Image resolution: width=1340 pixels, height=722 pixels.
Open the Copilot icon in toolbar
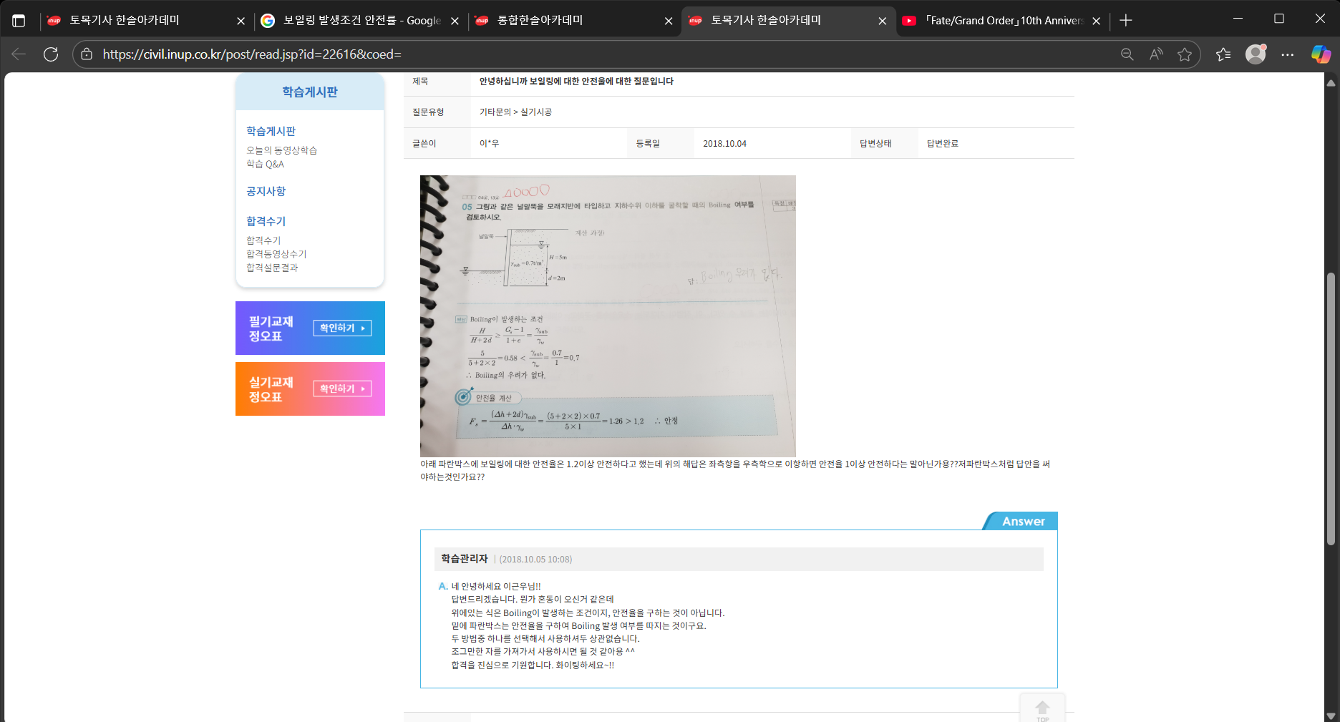click(1321, 54)
